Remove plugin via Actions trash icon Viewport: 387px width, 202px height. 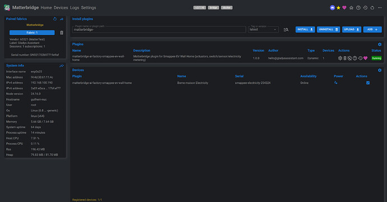tap(345, 58)
